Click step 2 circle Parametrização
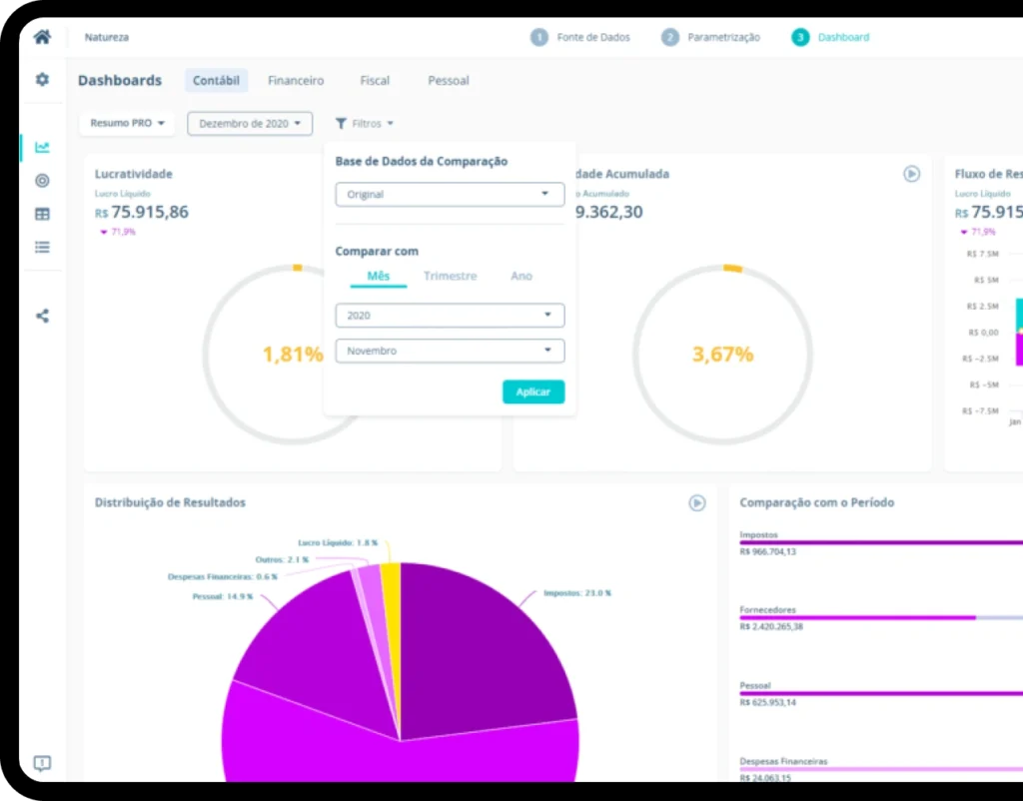 pos(670,37)
